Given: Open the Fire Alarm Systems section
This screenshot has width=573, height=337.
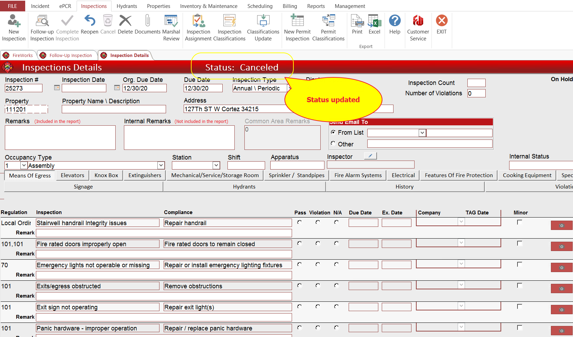Looking at the screenshot, I should [358, 175].
